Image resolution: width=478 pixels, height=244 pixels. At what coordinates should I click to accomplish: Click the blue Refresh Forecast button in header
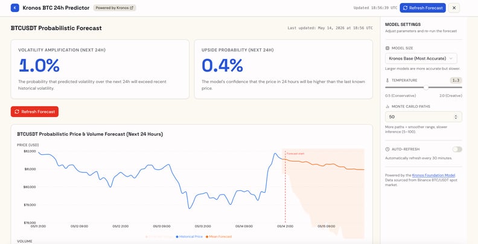pyautogui.click(x=422, y=8)
